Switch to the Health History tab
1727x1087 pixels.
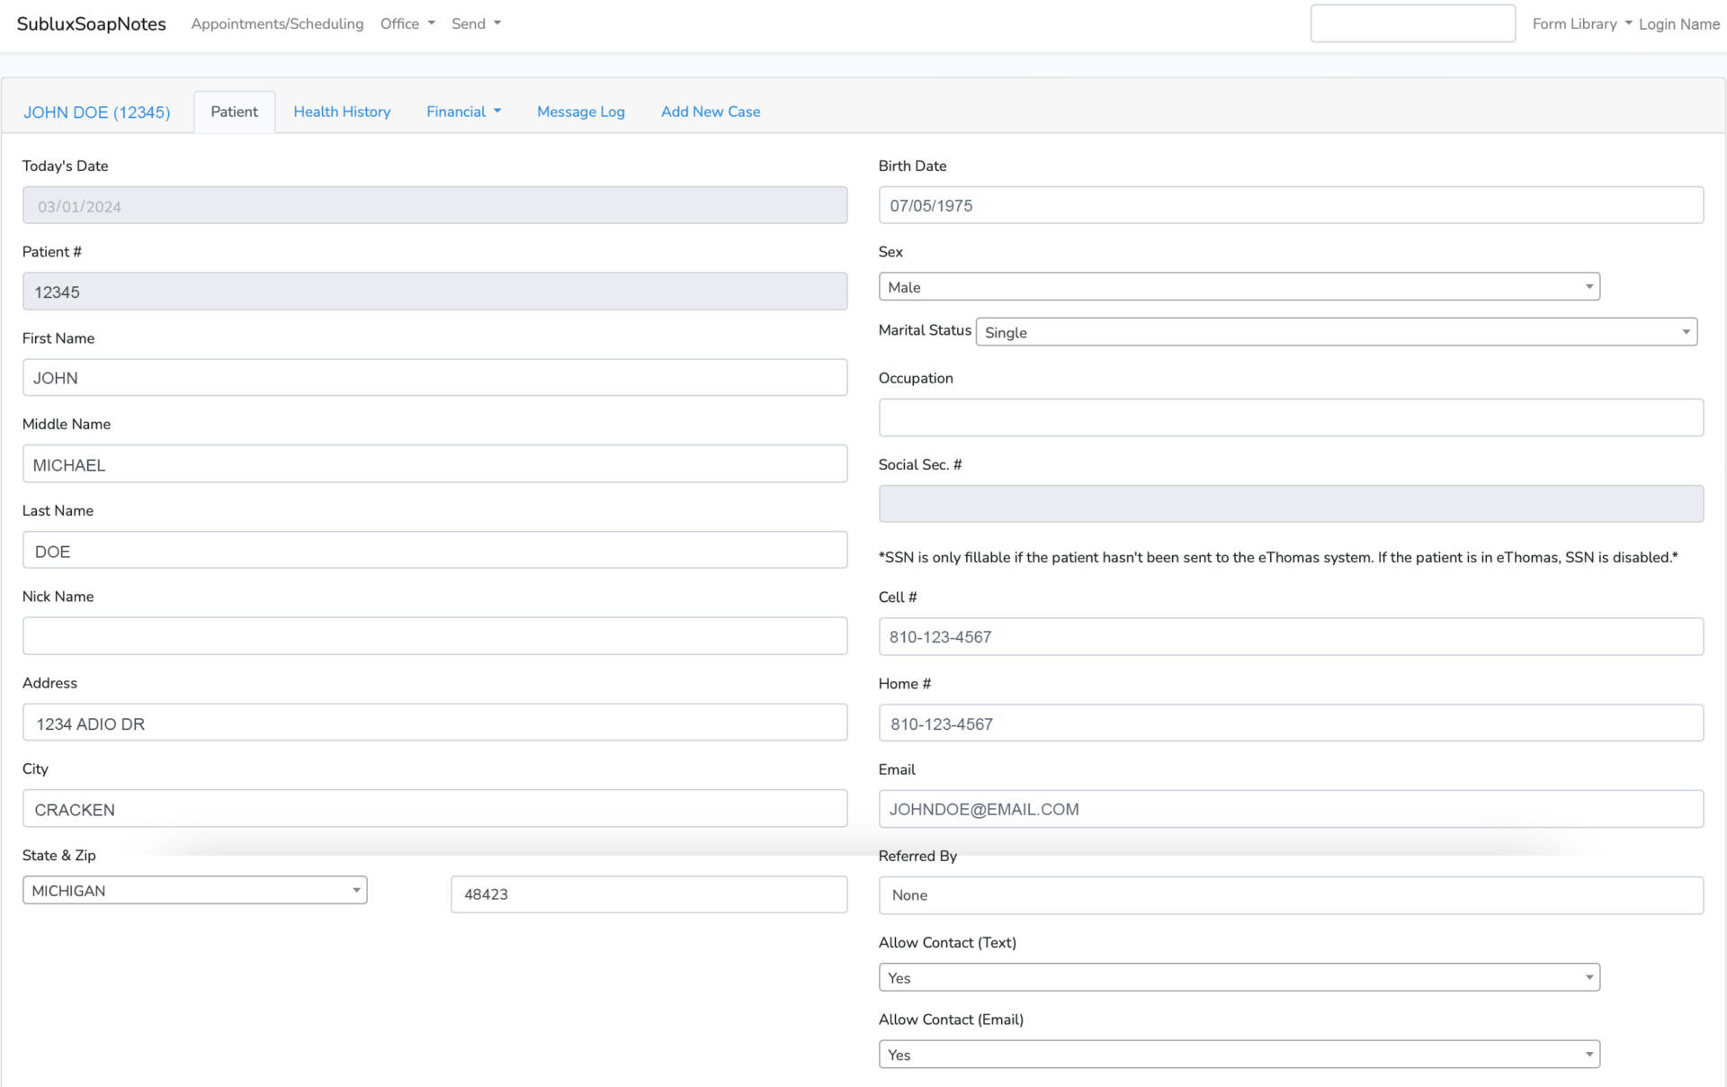pyautogui.click(x=342, y=112)
